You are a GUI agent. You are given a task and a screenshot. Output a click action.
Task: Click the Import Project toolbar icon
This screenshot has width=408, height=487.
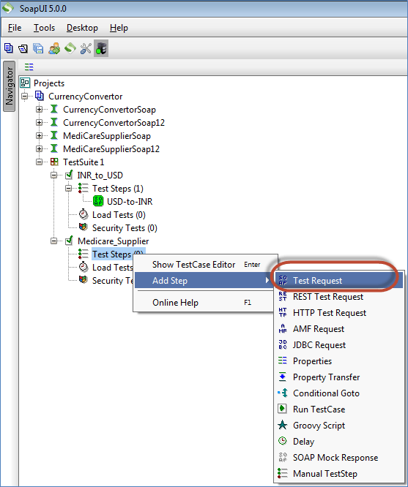point(23,48)
